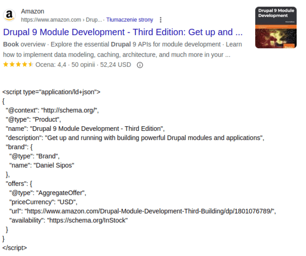Click the amazon.com breadcrumb URL
Screen dimensions: 306x256
coord(62,20)
